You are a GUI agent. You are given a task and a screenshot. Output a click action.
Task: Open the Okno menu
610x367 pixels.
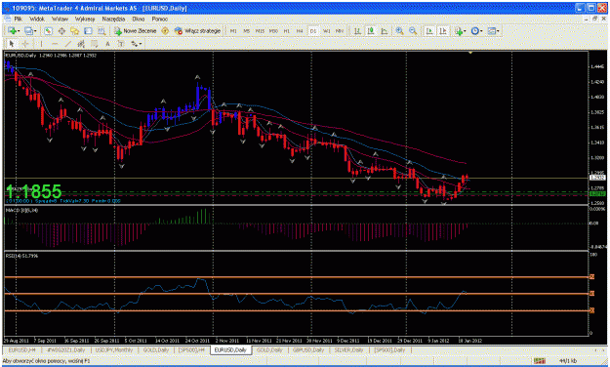[x=139, y=19]
